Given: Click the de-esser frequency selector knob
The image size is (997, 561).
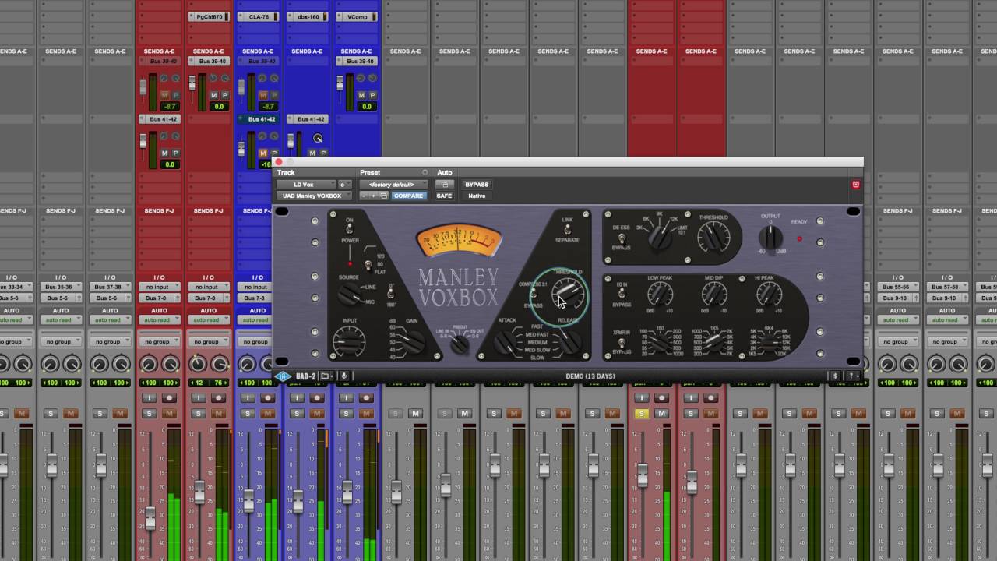Looking at the screenshot, I should tap(659, 237).
